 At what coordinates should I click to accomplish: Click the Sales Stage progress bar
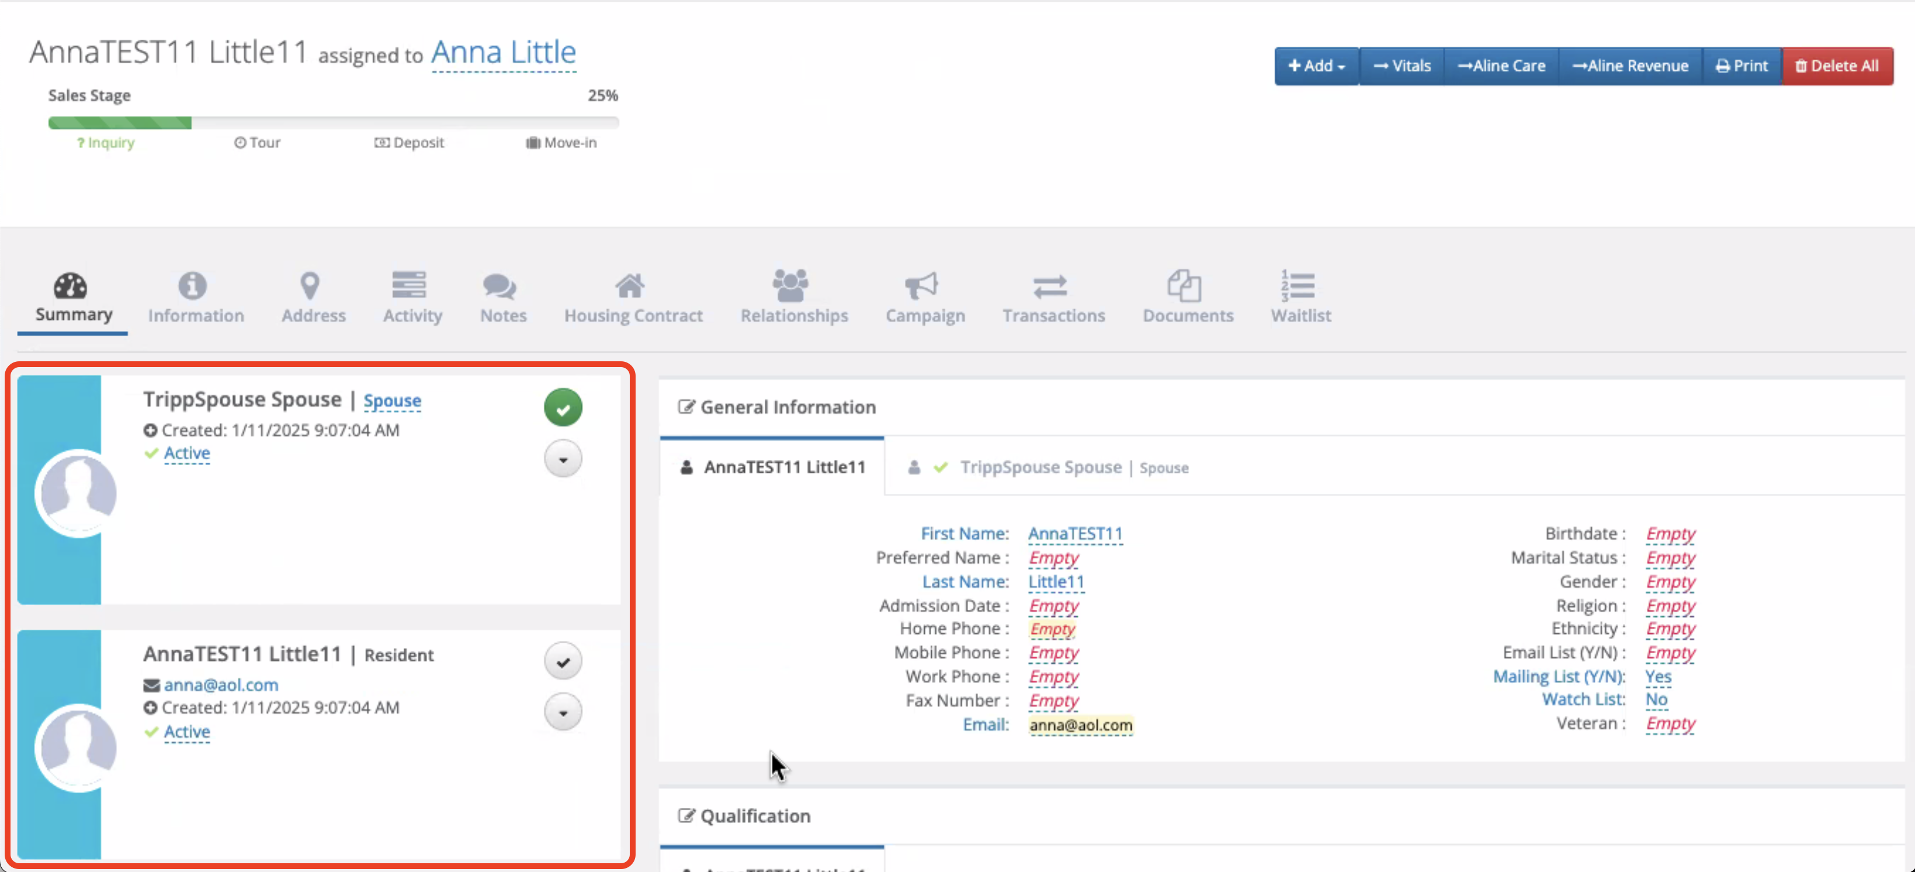click(333, 123)
